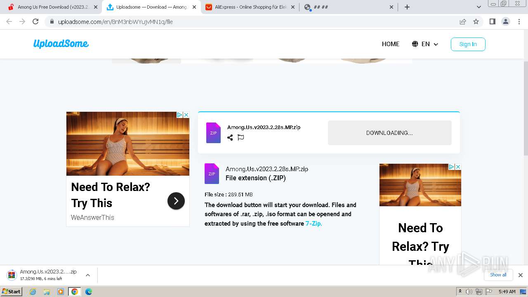Open the EN language dropdown

click(x=425, y=44)
